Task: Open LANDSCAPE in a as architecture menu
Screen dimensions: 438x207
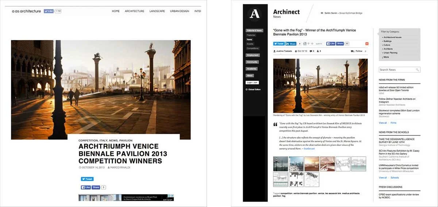Action: tap(157, 11)
